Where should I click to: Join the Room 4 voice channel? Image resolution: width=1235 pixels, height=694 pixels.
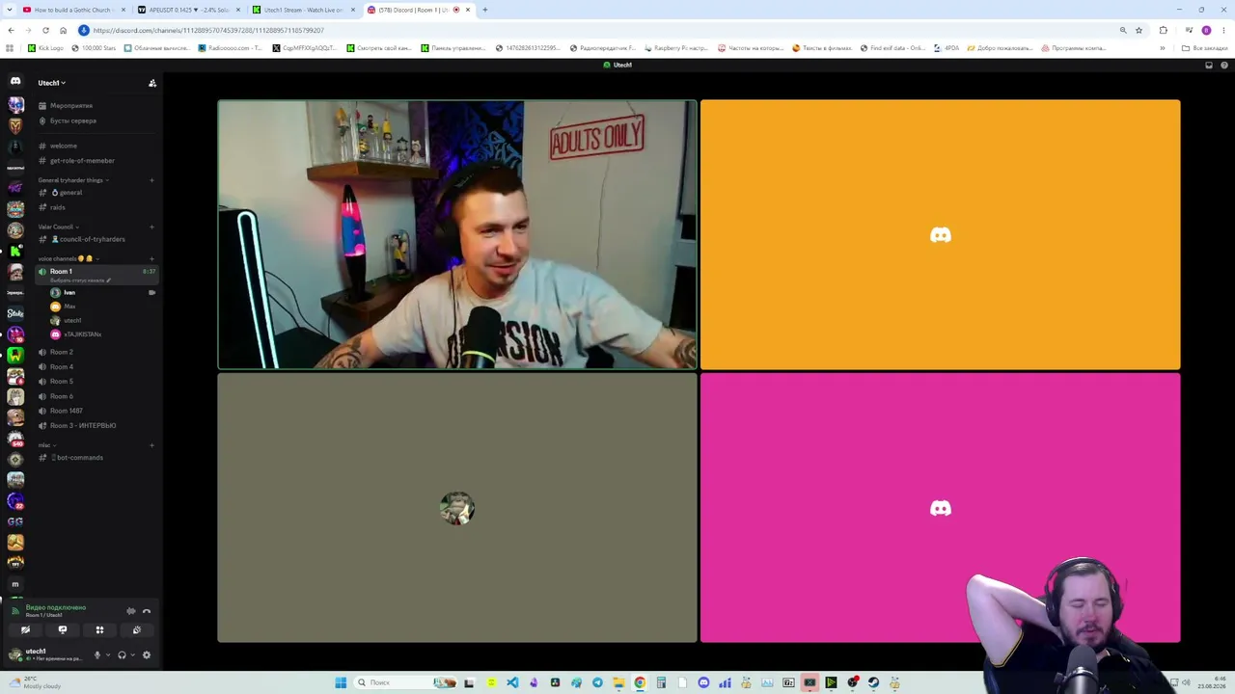pyautogui.click(x=96, y=367)
